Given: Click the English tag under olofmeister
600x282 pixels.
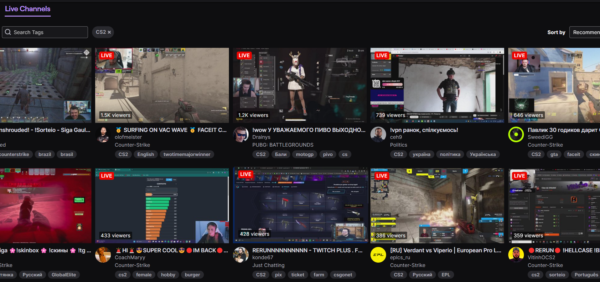Looking at the screenshot, I should coord(146,154).
